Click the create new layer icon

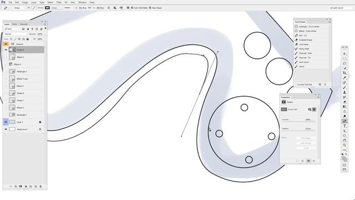[x=35, y=187]
